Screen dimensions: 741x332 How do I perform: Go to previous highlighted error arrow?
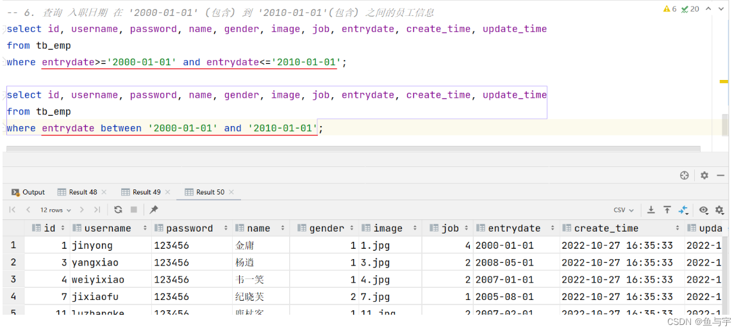(708, 9)
